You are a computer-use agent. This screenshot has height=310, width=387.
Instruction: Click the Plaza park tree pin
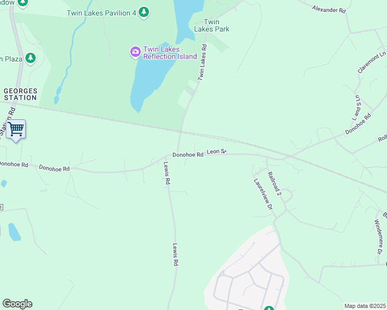coord(31,59)
